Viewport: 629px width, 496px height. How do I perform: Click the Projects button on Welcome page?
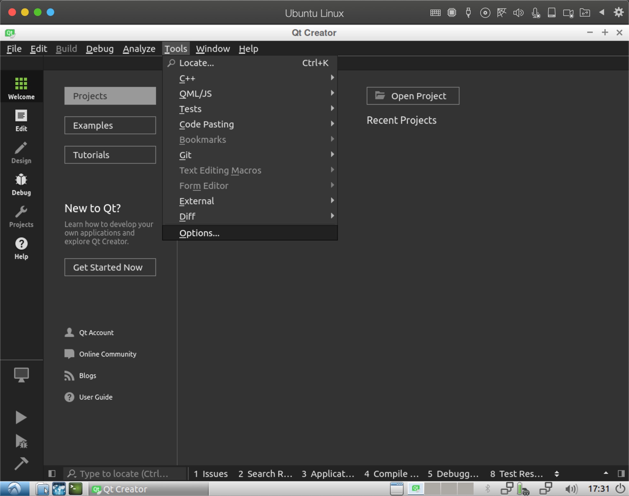(110, 96)
